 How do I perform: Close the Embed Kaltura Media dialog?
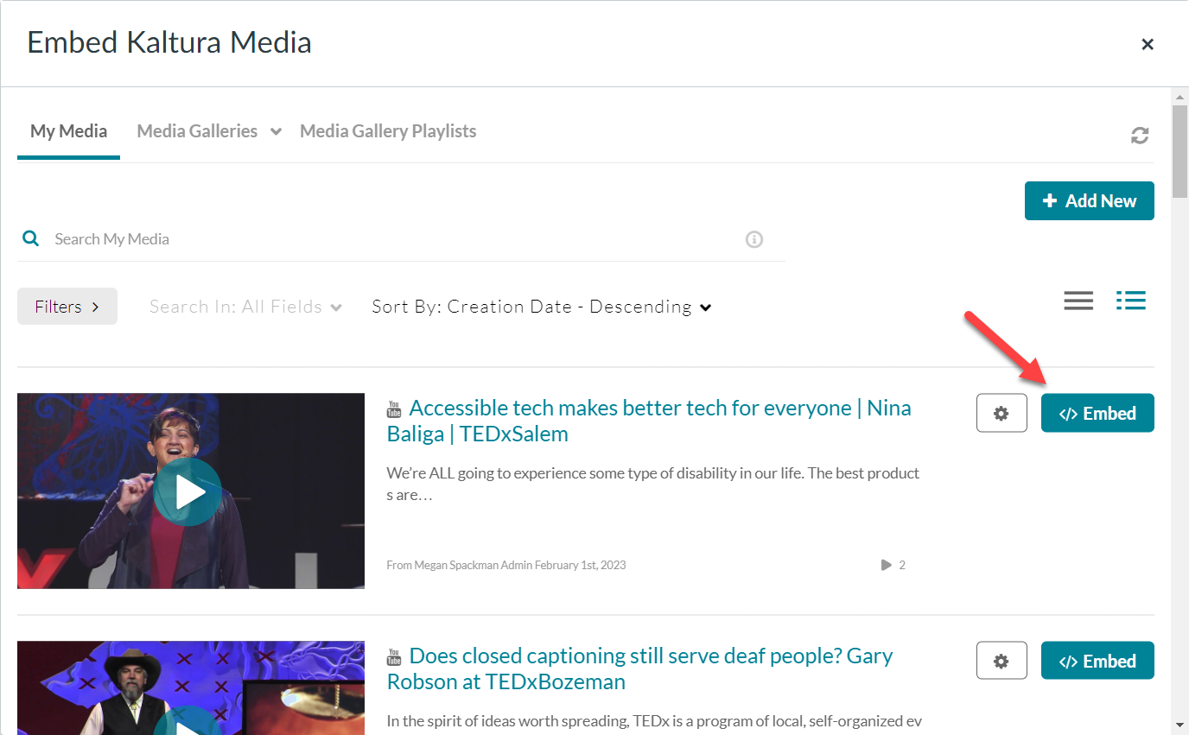point(1148,44)
